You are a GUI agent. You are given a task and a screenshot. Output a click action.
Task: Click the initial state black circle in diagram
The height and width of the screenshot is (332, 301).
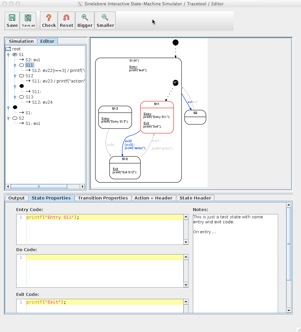pyautogui.click(x=176, y=42)
